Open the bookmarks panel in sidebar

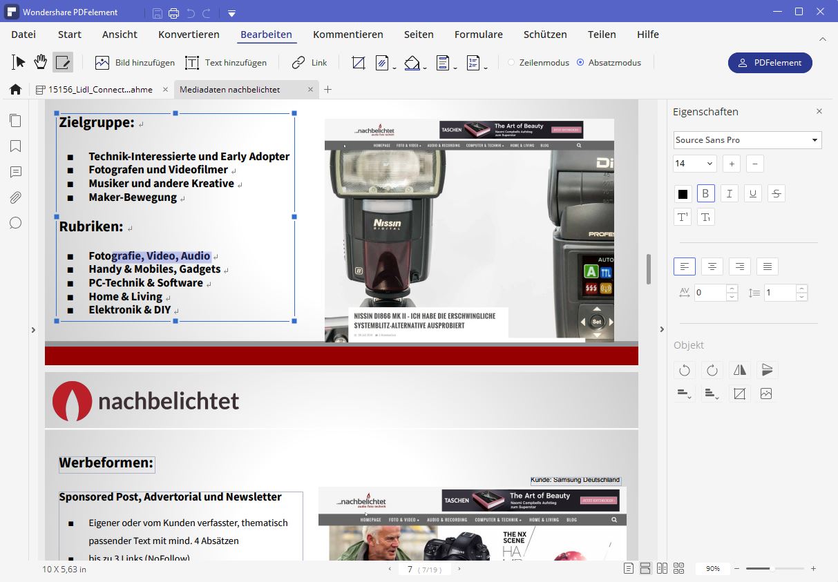point(15,146)
